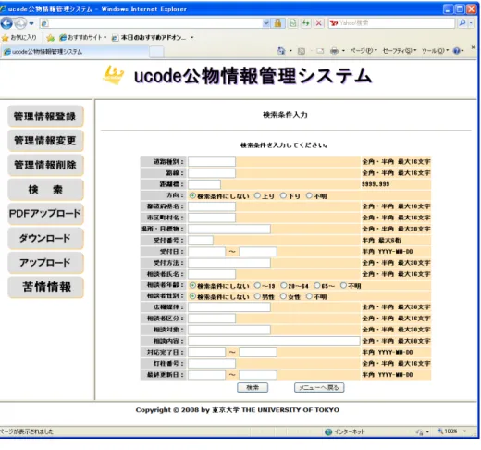Select 相談者性別 radio option 男性
Image resolution: width=481 pixels, height=450 pixels.
coord(257,296)
